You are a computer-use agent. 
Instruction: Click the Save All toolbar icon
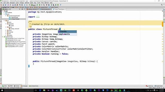tap(3, 5)
